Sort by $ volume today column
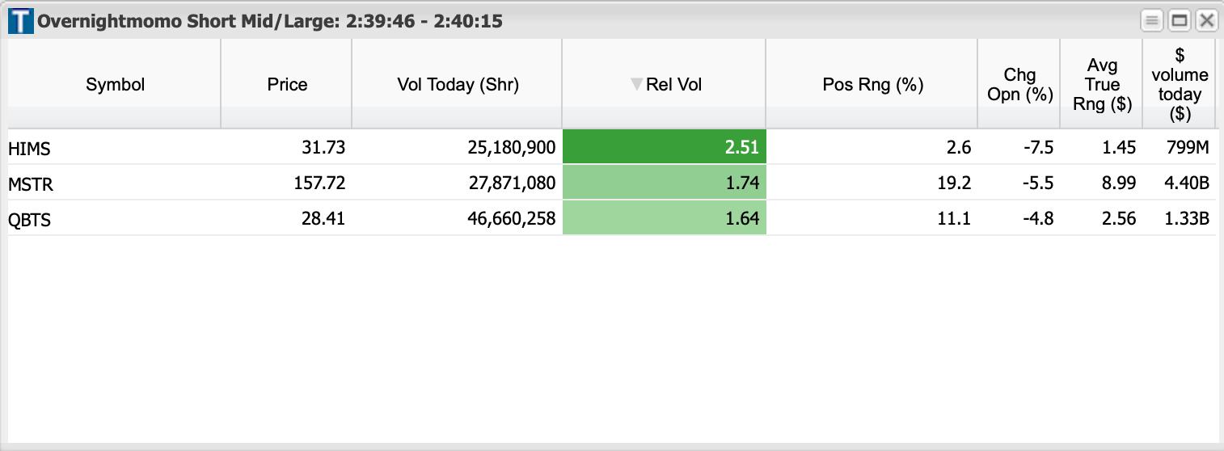The width and height of the screenshot is (1224, 451). [1180, 84]
